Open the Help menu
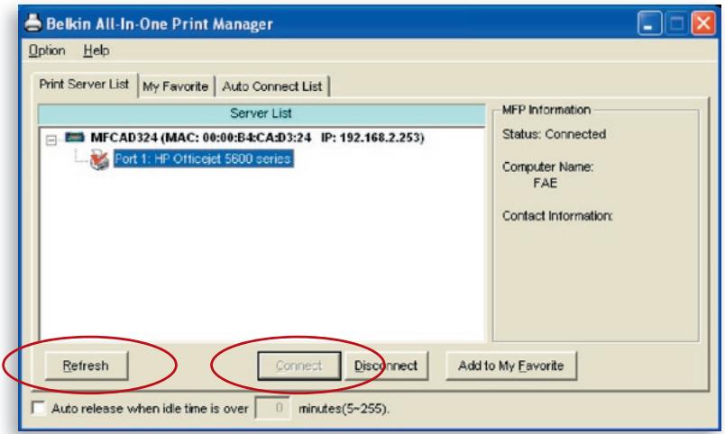This screenshot has height=434, width=725. [96, 50]
